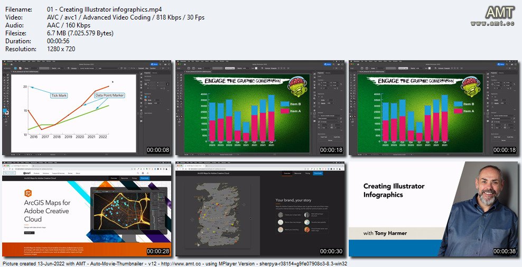
Task: Select the document tab in the line chart thumbnail
Action: [x=25, y=71]
